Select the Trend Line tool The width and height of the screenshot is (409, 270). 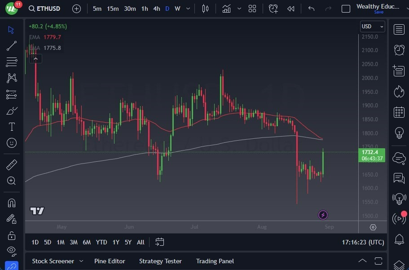pos(11,46)
